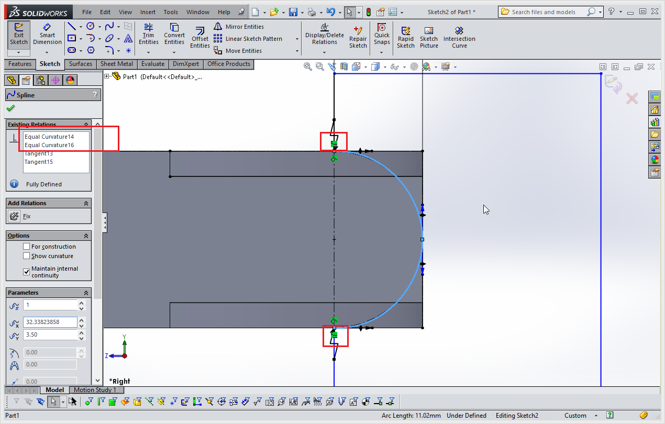Select the Tangent15 relation
The height and width of the screenshot is (424, 665).
pos(39,162)
